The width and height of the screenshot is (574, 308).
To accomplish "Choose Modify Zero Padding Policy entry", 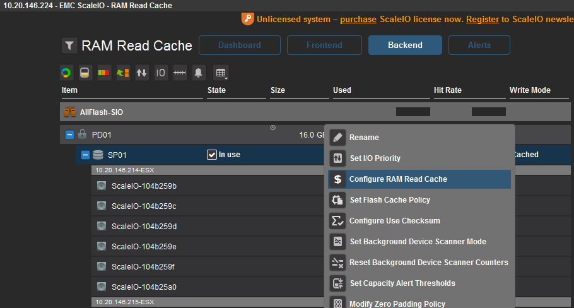I will tap(419, 303).
